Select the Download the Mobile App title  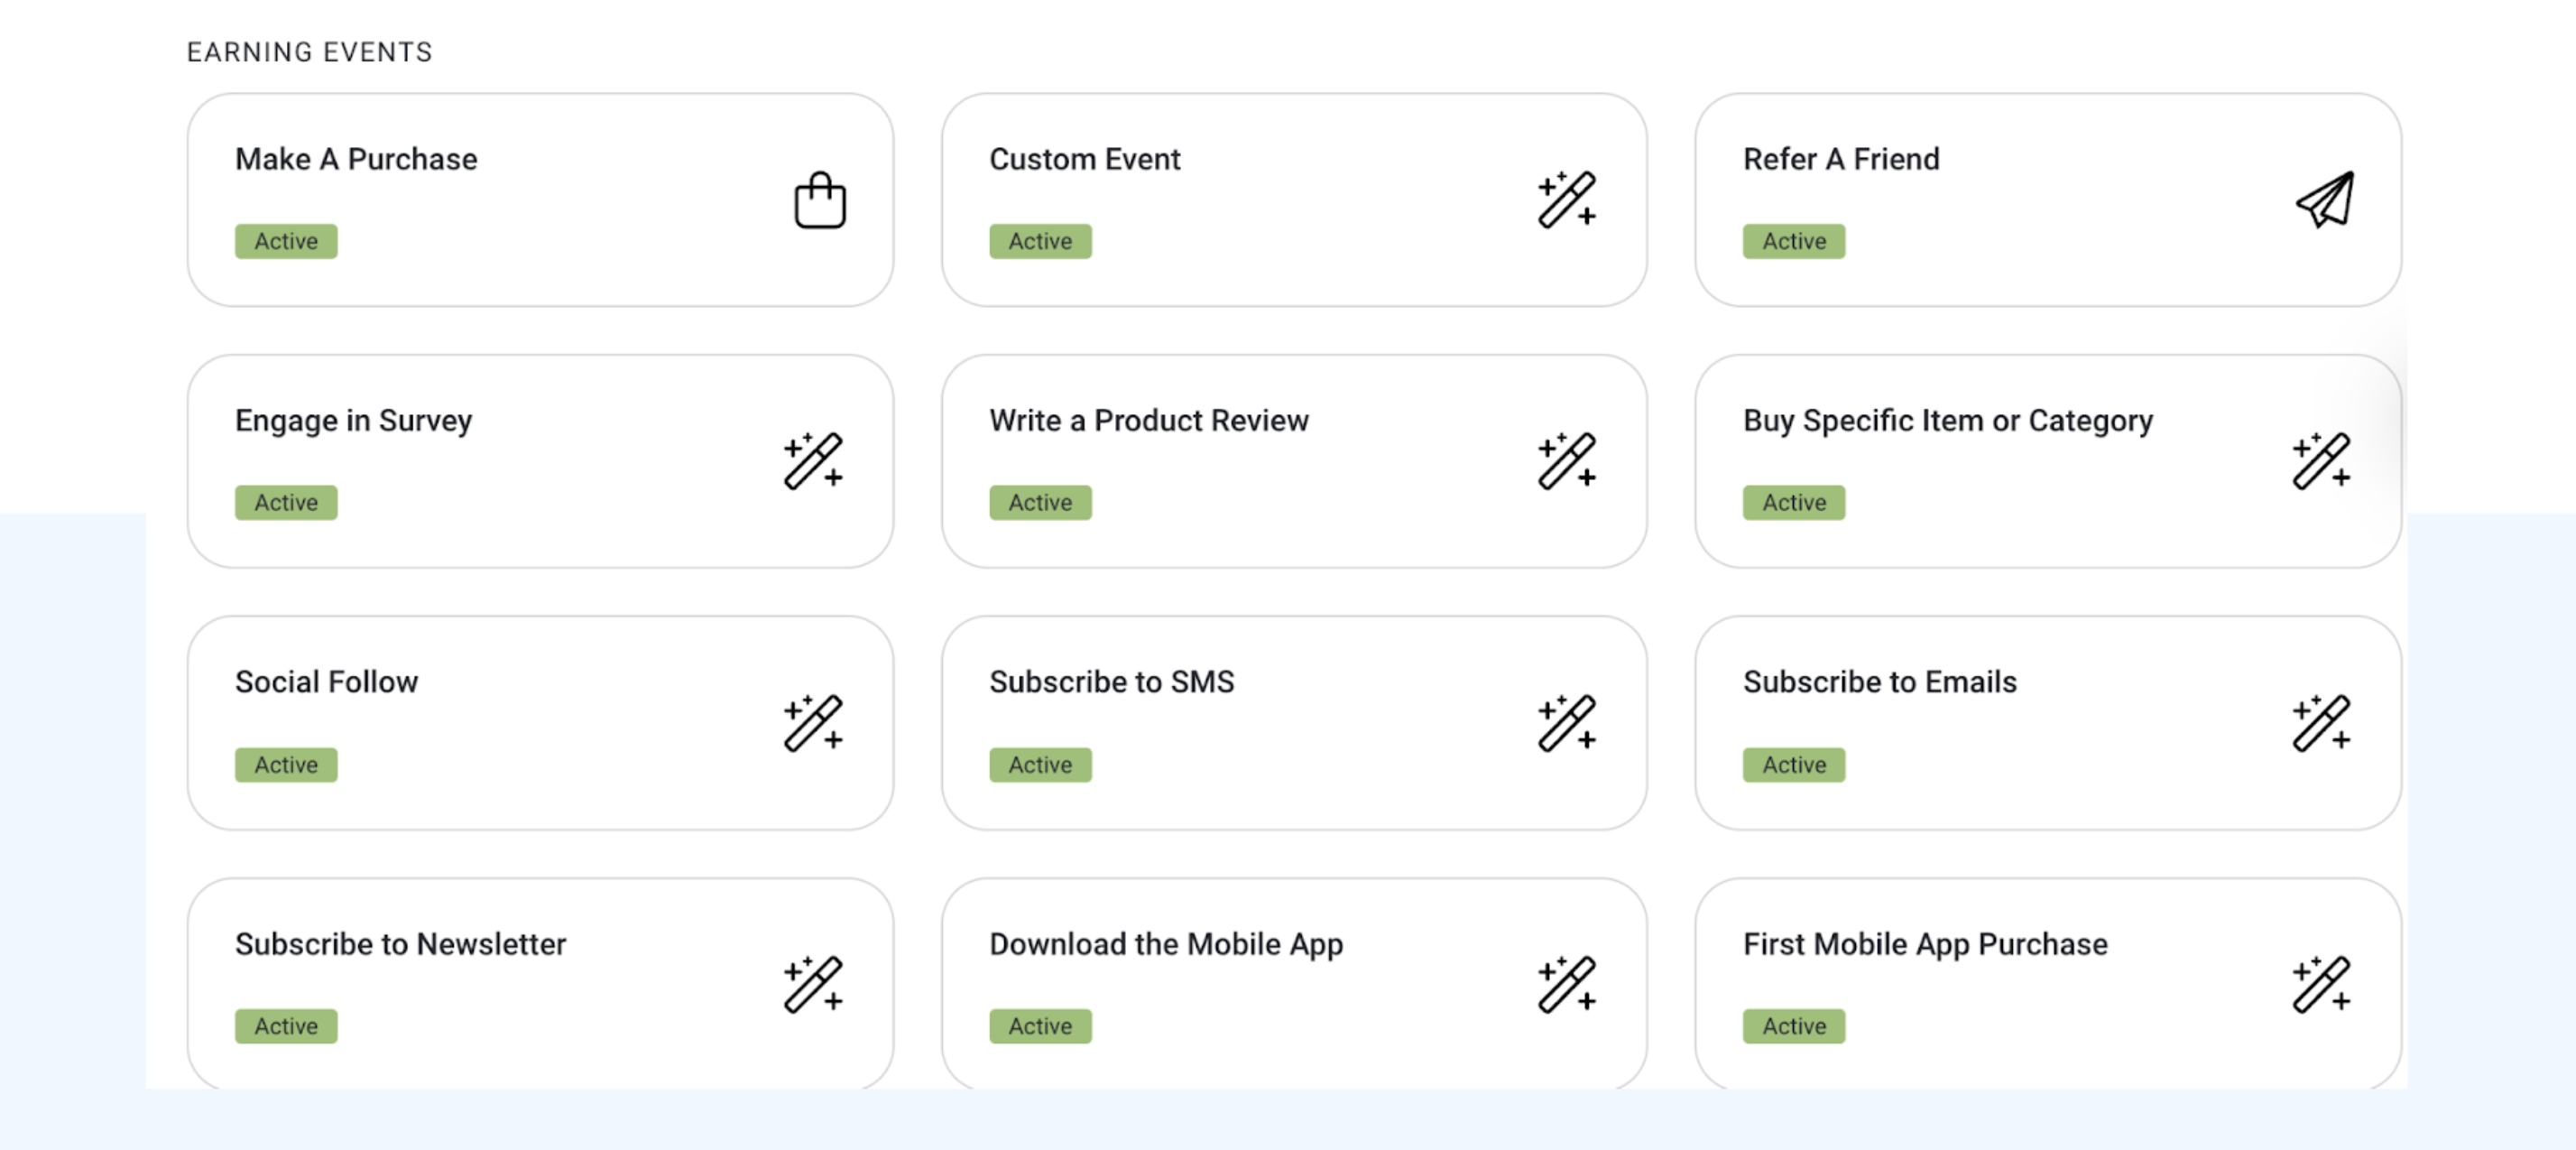tap(1166, 945)
